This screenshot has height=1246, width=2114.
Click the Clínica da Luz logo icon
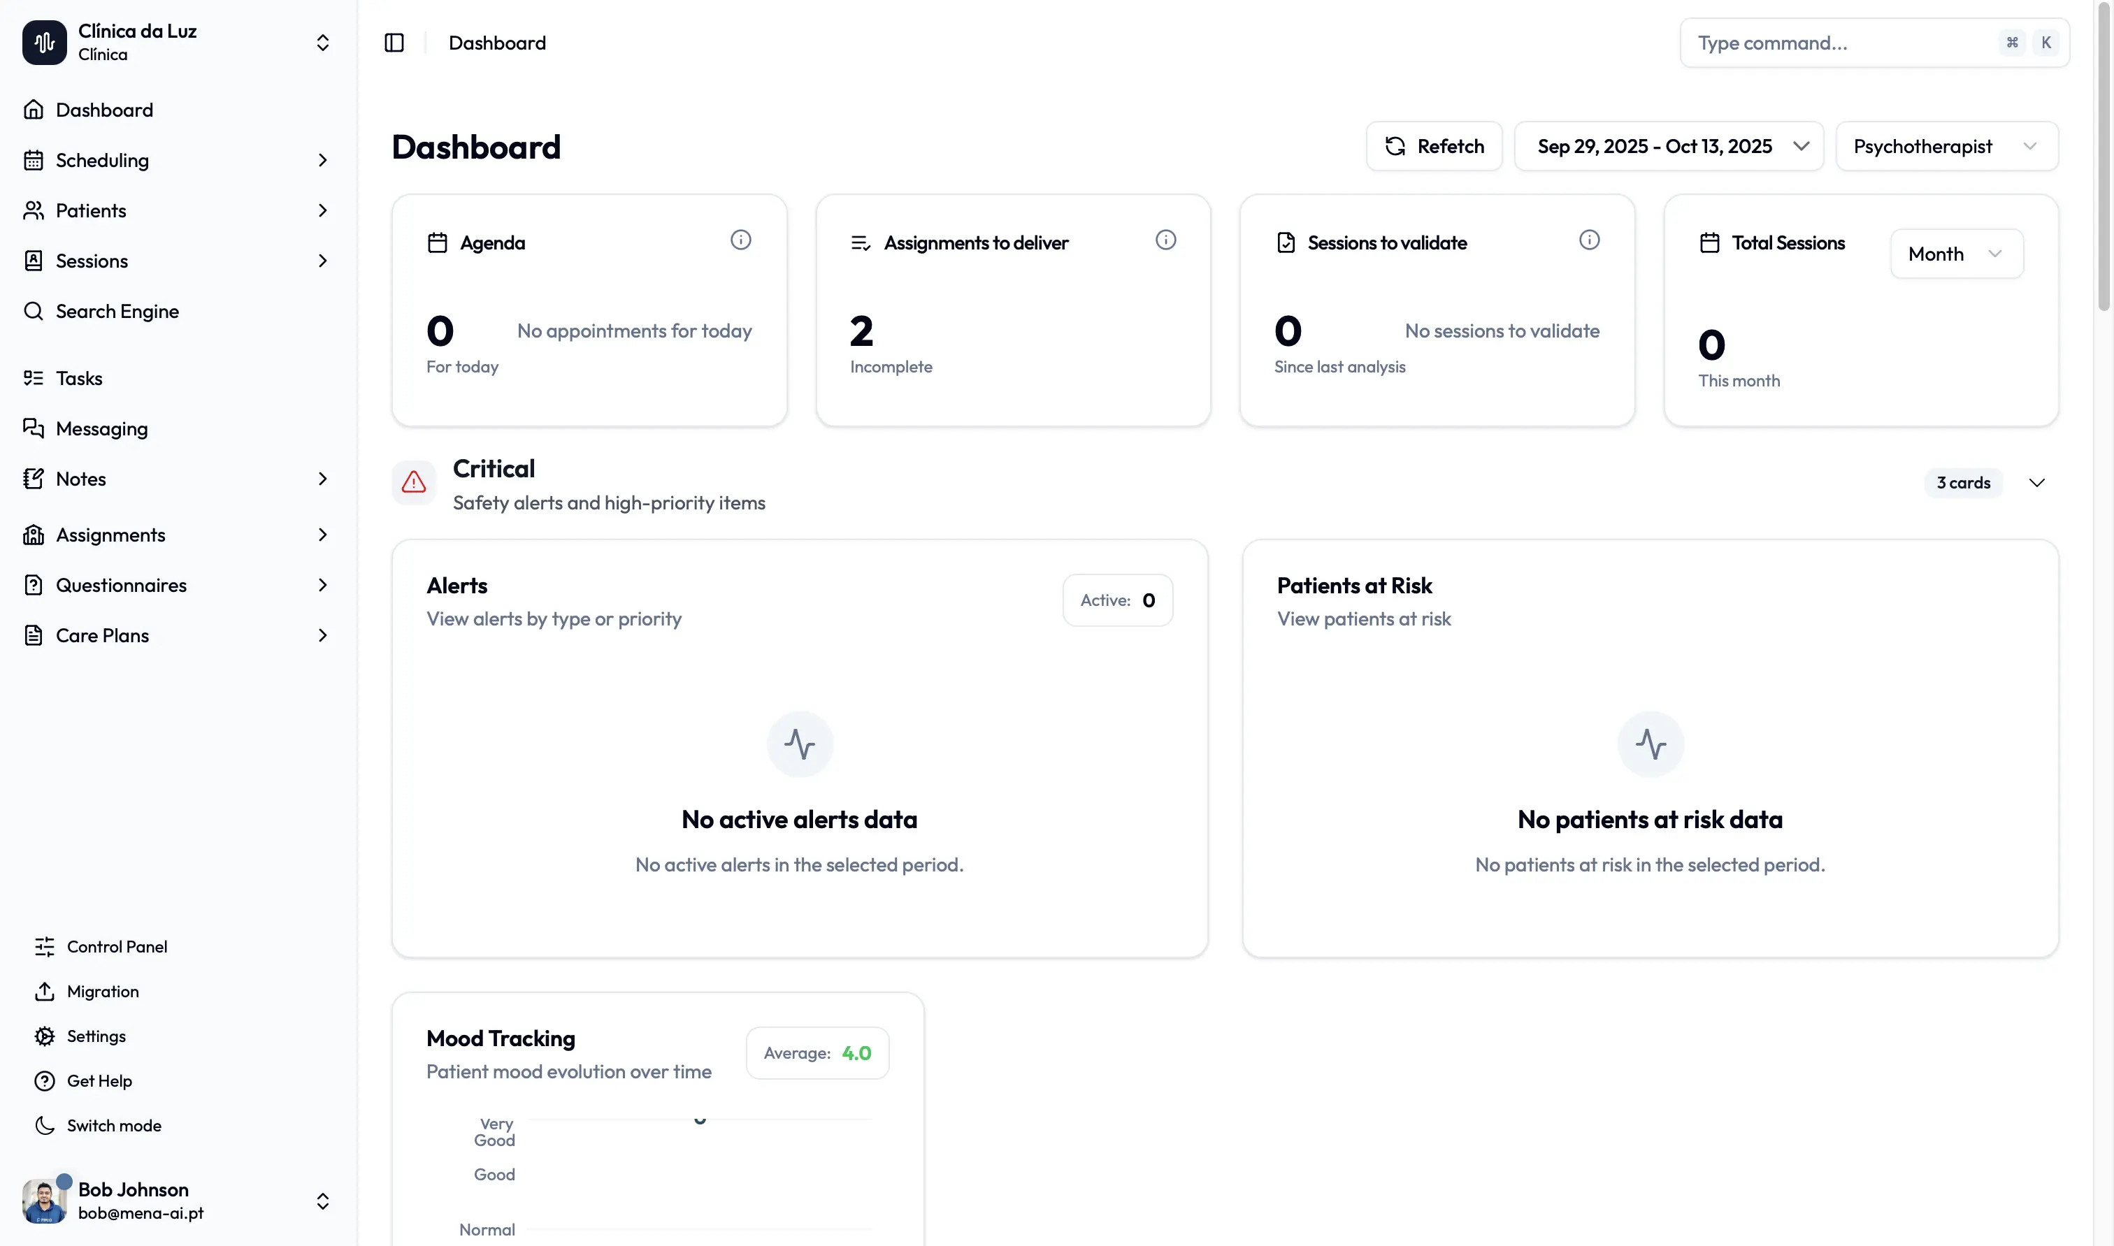[45, 43]
